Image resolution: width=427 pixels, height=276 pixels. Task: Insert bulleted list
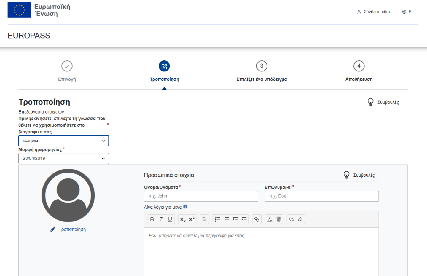pyautogui.click(x=226, y=219)
